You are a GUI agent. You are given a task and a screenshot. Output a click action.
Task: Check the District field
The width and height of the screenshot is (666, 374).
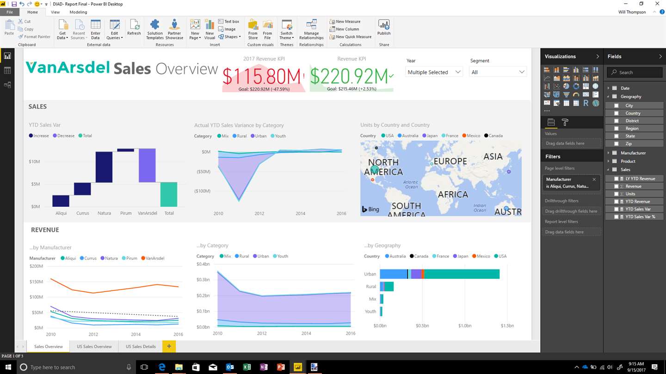pos(617,121)
